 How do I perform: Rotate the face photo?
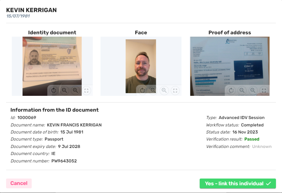(142, 90)
